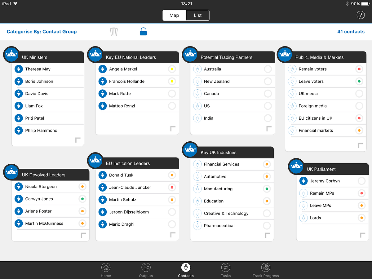Click the resize corner of EU Institution Leaders card
This screenshot has height=279, width=372.
(173, 235)
